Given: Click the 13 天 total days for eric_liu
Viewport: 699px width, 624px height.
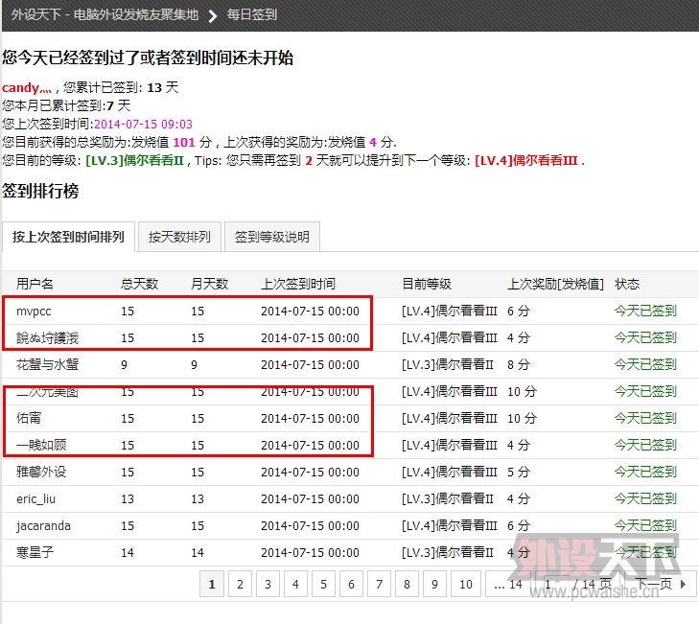Looking at the screenshot, I should pos(128,498).
